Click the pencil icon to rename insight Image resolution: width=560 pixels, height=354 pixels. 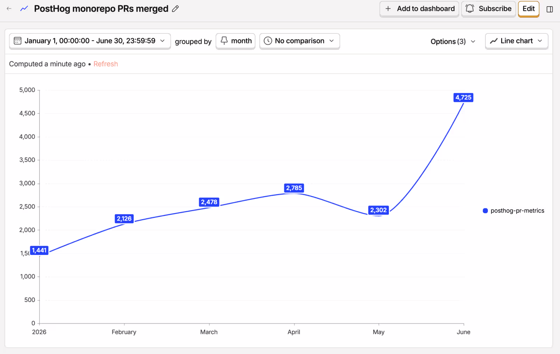click(176, 9)
